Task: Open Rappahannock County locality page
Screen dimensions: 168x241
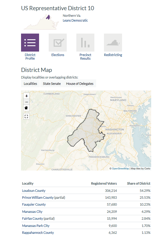Action: click(38, 233)
